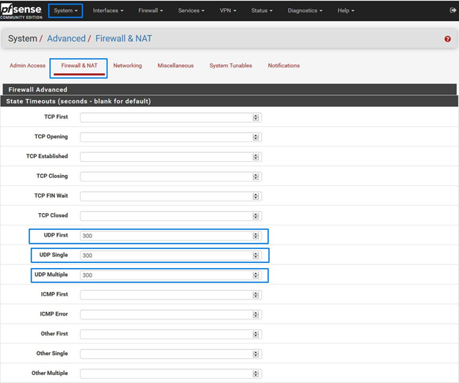Select the Firewall & NAT tab

point(79,65)
